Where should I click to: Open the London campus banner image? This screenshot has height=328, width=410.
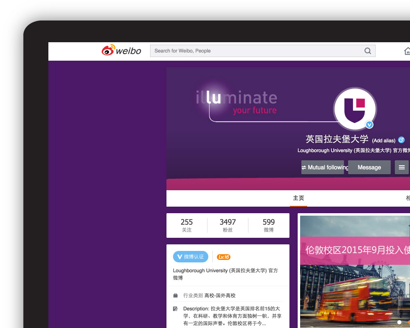[355, 271]
